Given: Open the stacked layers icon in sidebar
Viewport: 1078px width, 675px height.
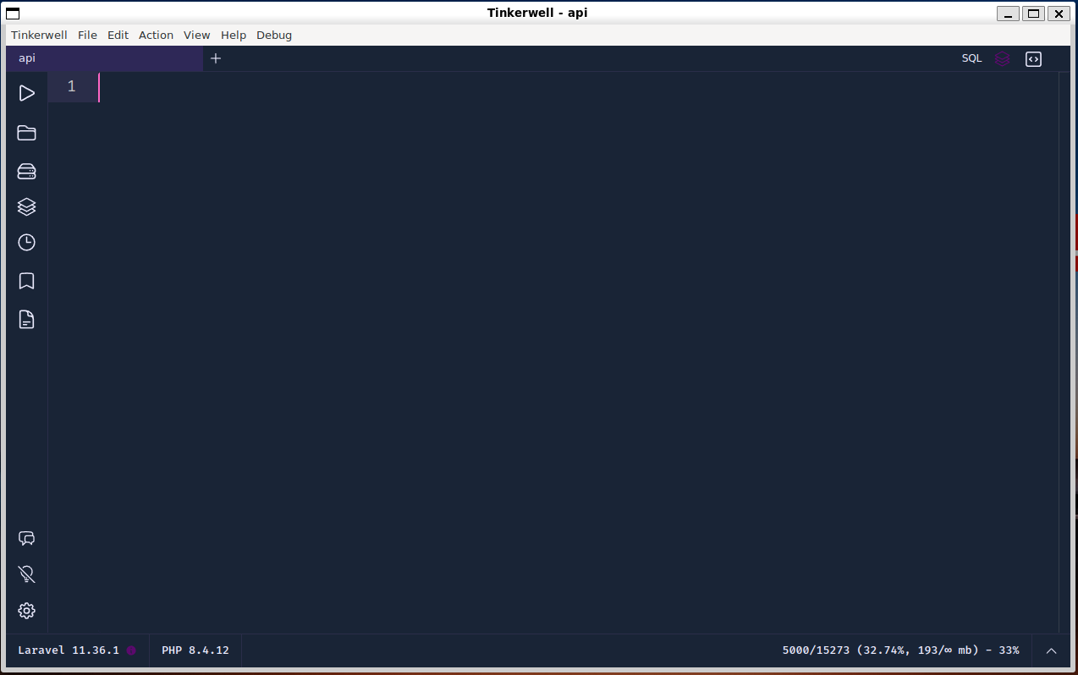Looking at the screenshot, I should [26, 206].
